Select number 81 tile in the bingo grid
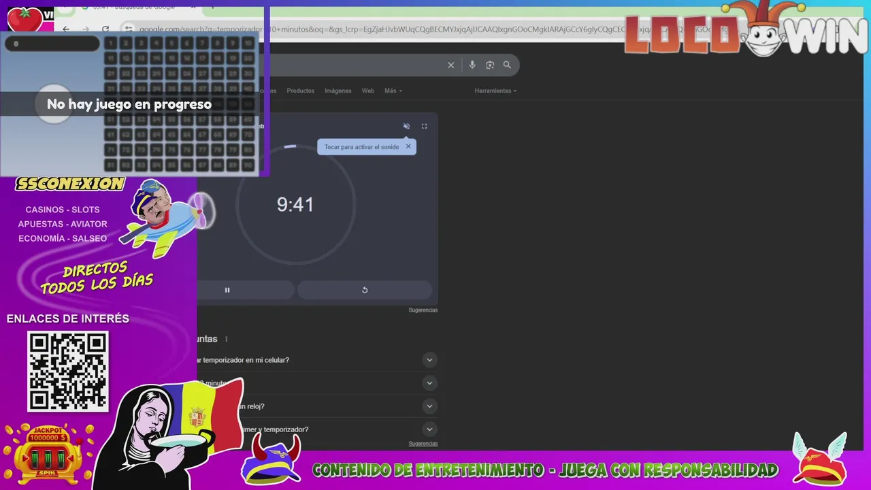 pos(111,165)
